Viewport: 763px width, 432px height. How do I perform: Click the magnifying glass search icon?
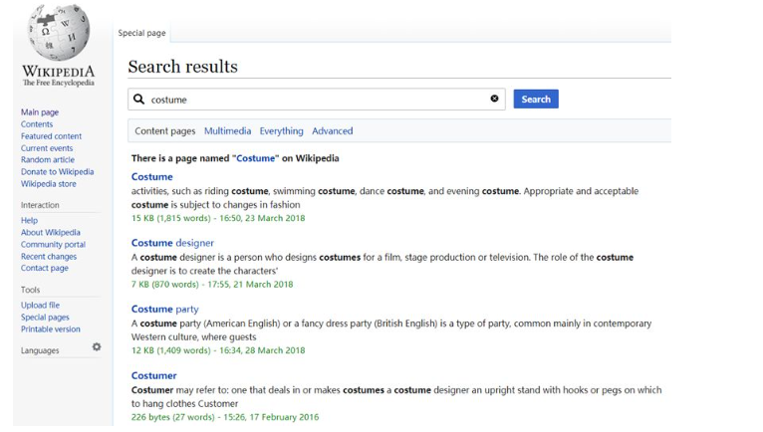tap(138, 100)
